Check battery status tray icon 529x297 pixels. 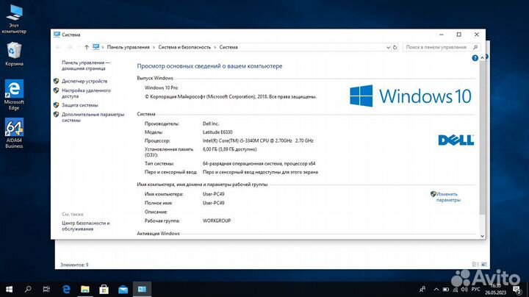(x=446, y=289)
